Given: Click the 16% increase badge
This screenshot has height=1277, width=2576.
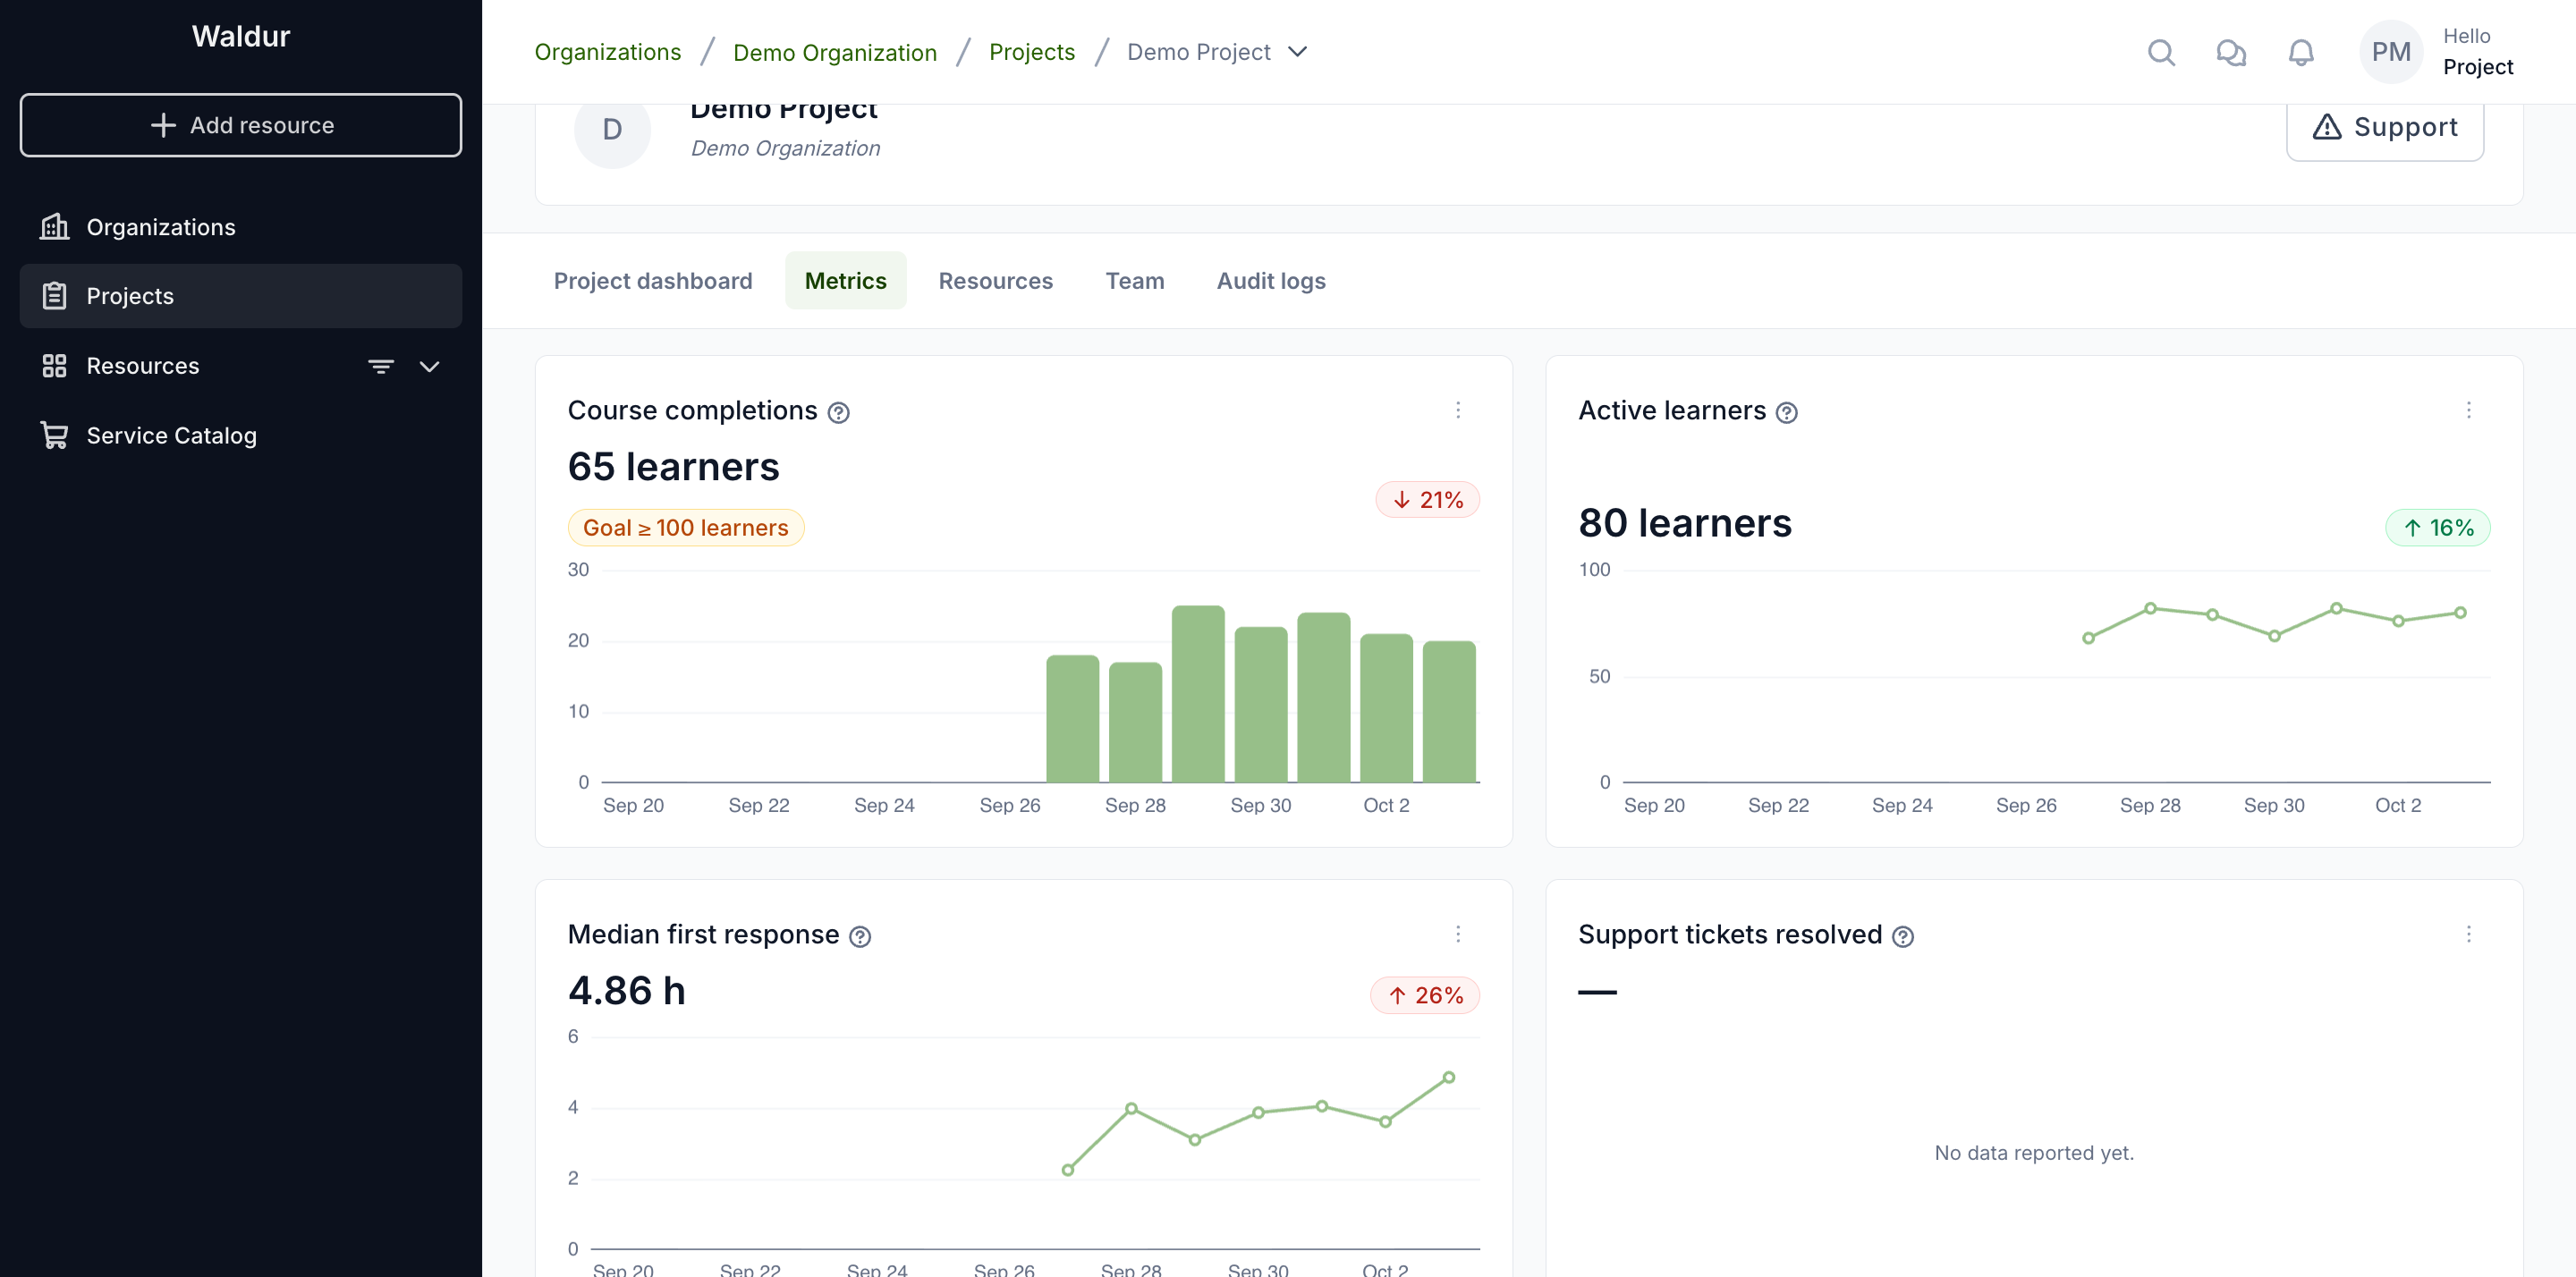Looking at the screenshot, I should coord(2437,528).
